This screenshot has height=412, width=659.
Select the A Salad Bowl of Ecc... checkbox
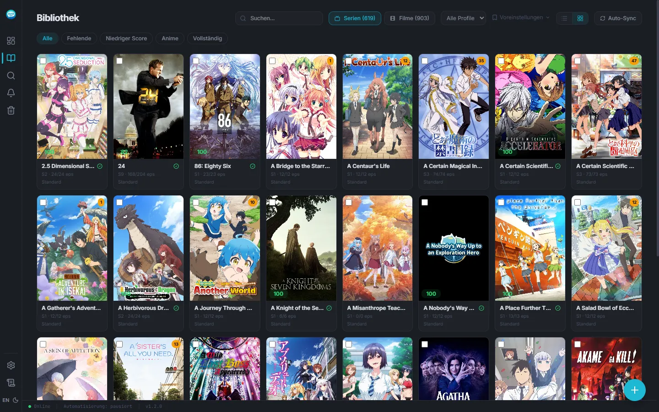coord(578,202)
